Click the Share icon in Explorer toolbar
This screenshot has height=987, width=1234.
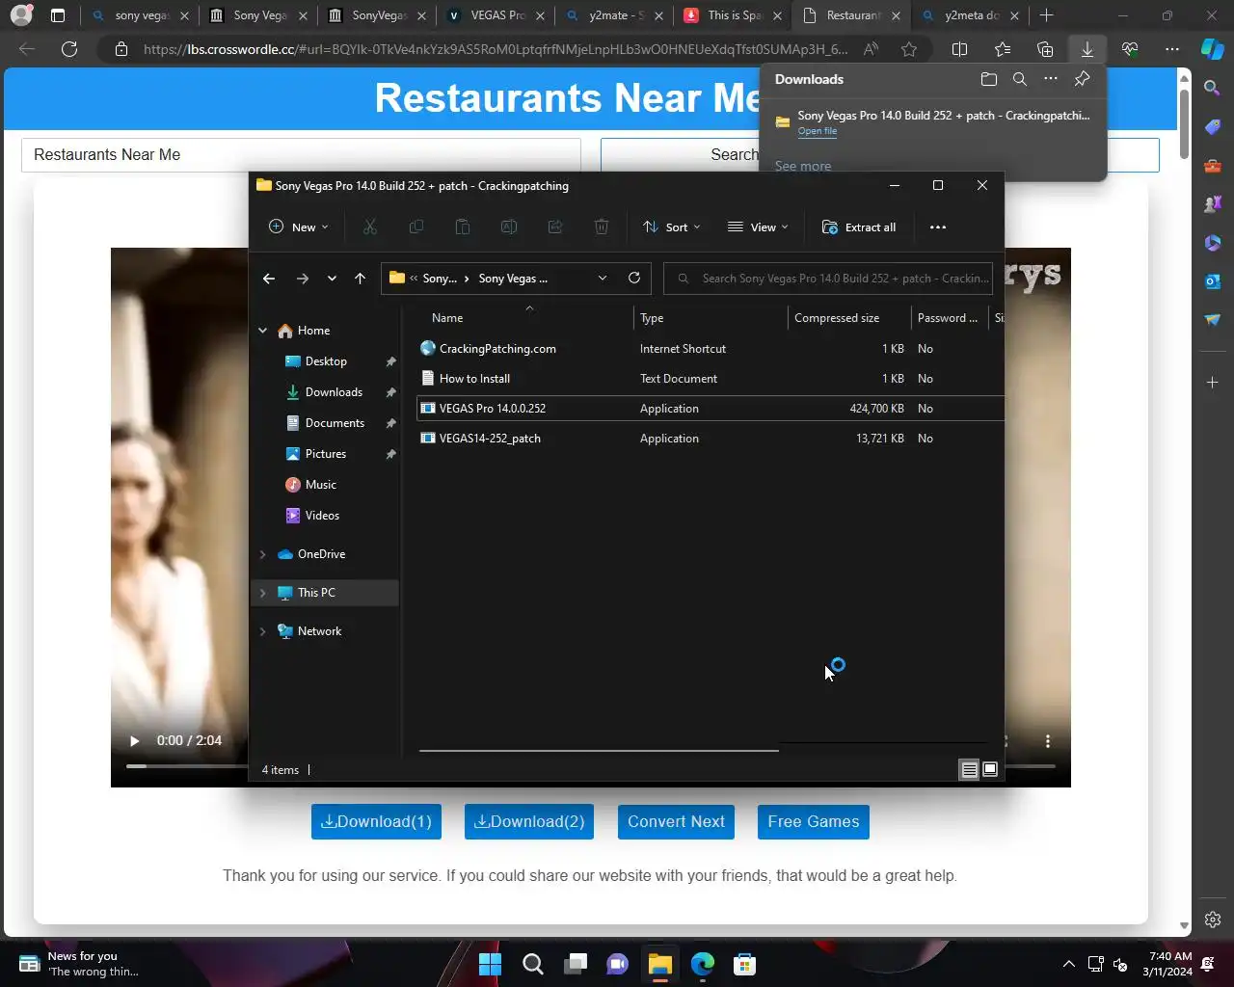pos(555,227)
